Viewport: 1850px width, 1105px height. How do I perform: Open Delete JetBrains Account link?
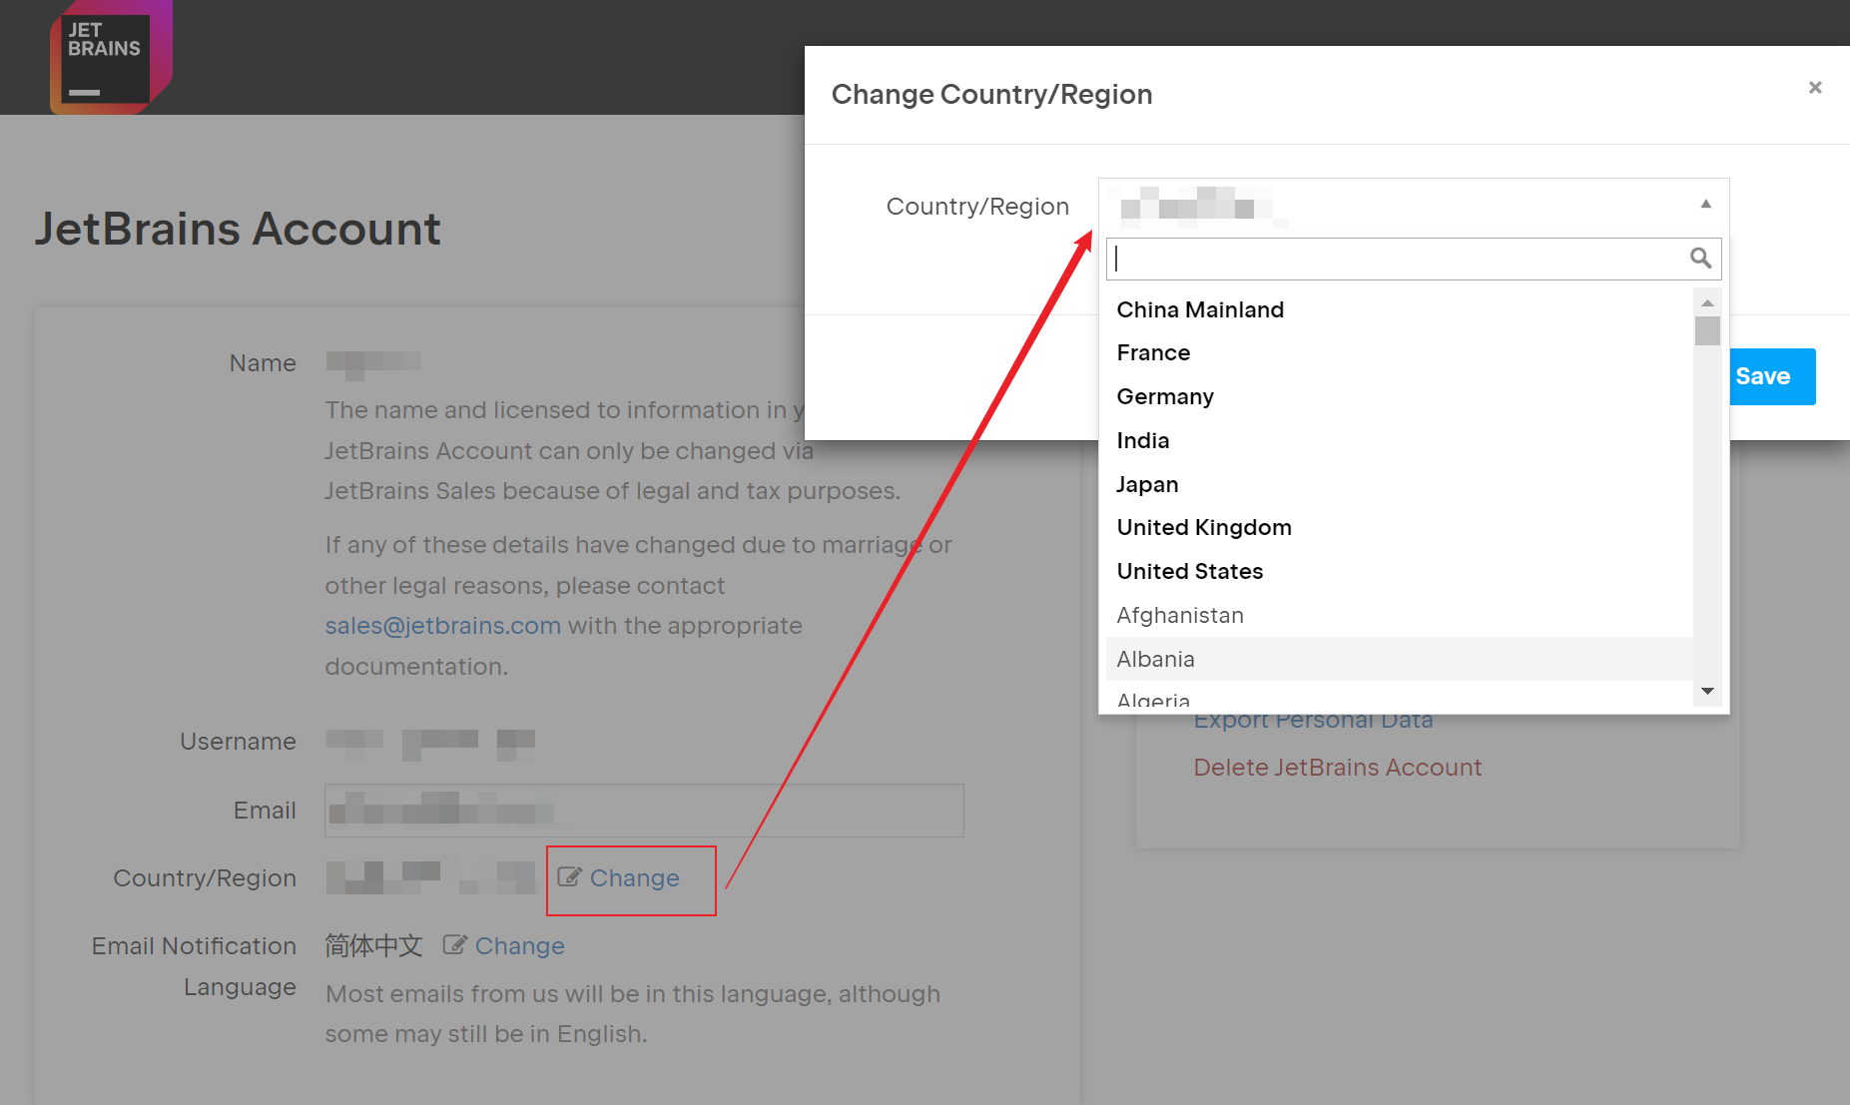[1337, 768]
